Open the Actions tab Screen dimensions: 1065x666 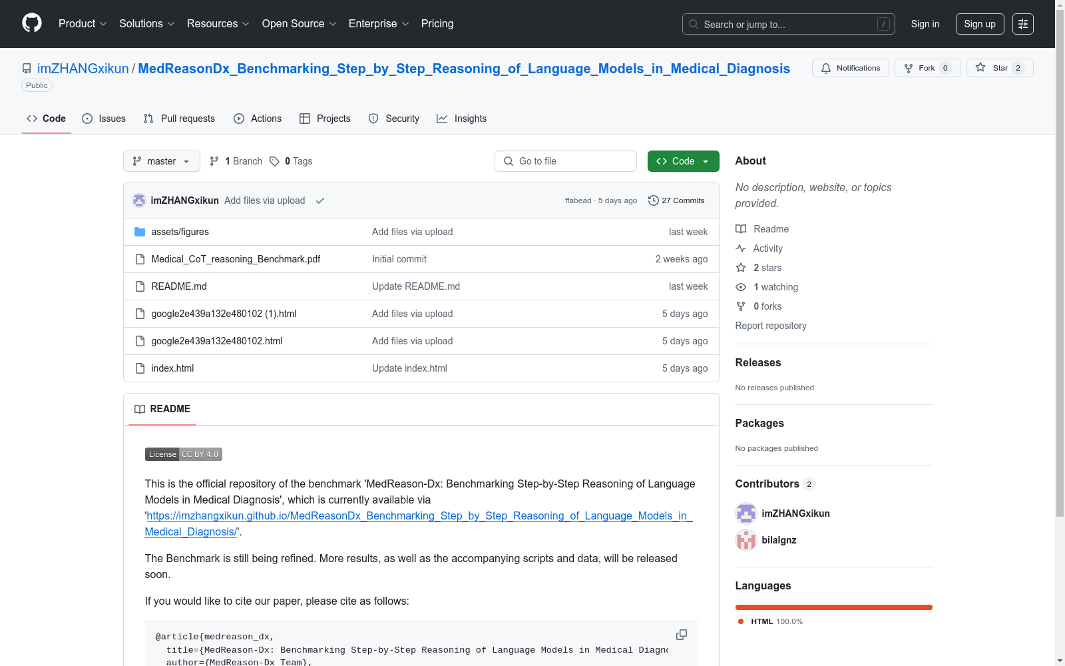(x=258, y=119)
